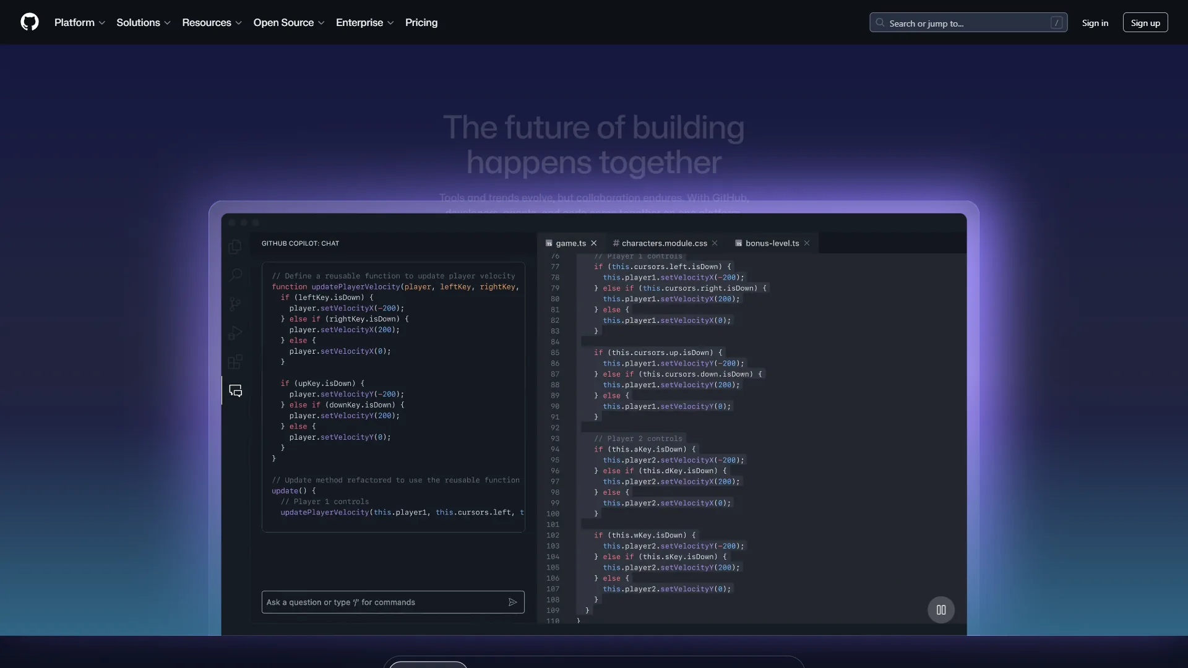Switch to the characters.module.css tab
This screenshot has height=668, width=1188.
(664, 243)
